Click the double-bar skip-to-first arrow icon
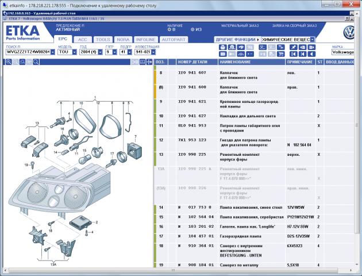 (294, 54)
